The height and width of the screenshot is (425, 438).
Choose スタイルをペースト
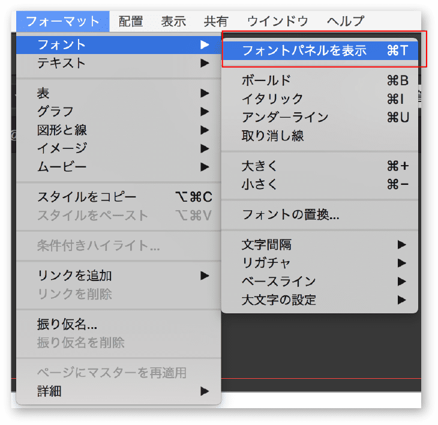tap(119, 215)
